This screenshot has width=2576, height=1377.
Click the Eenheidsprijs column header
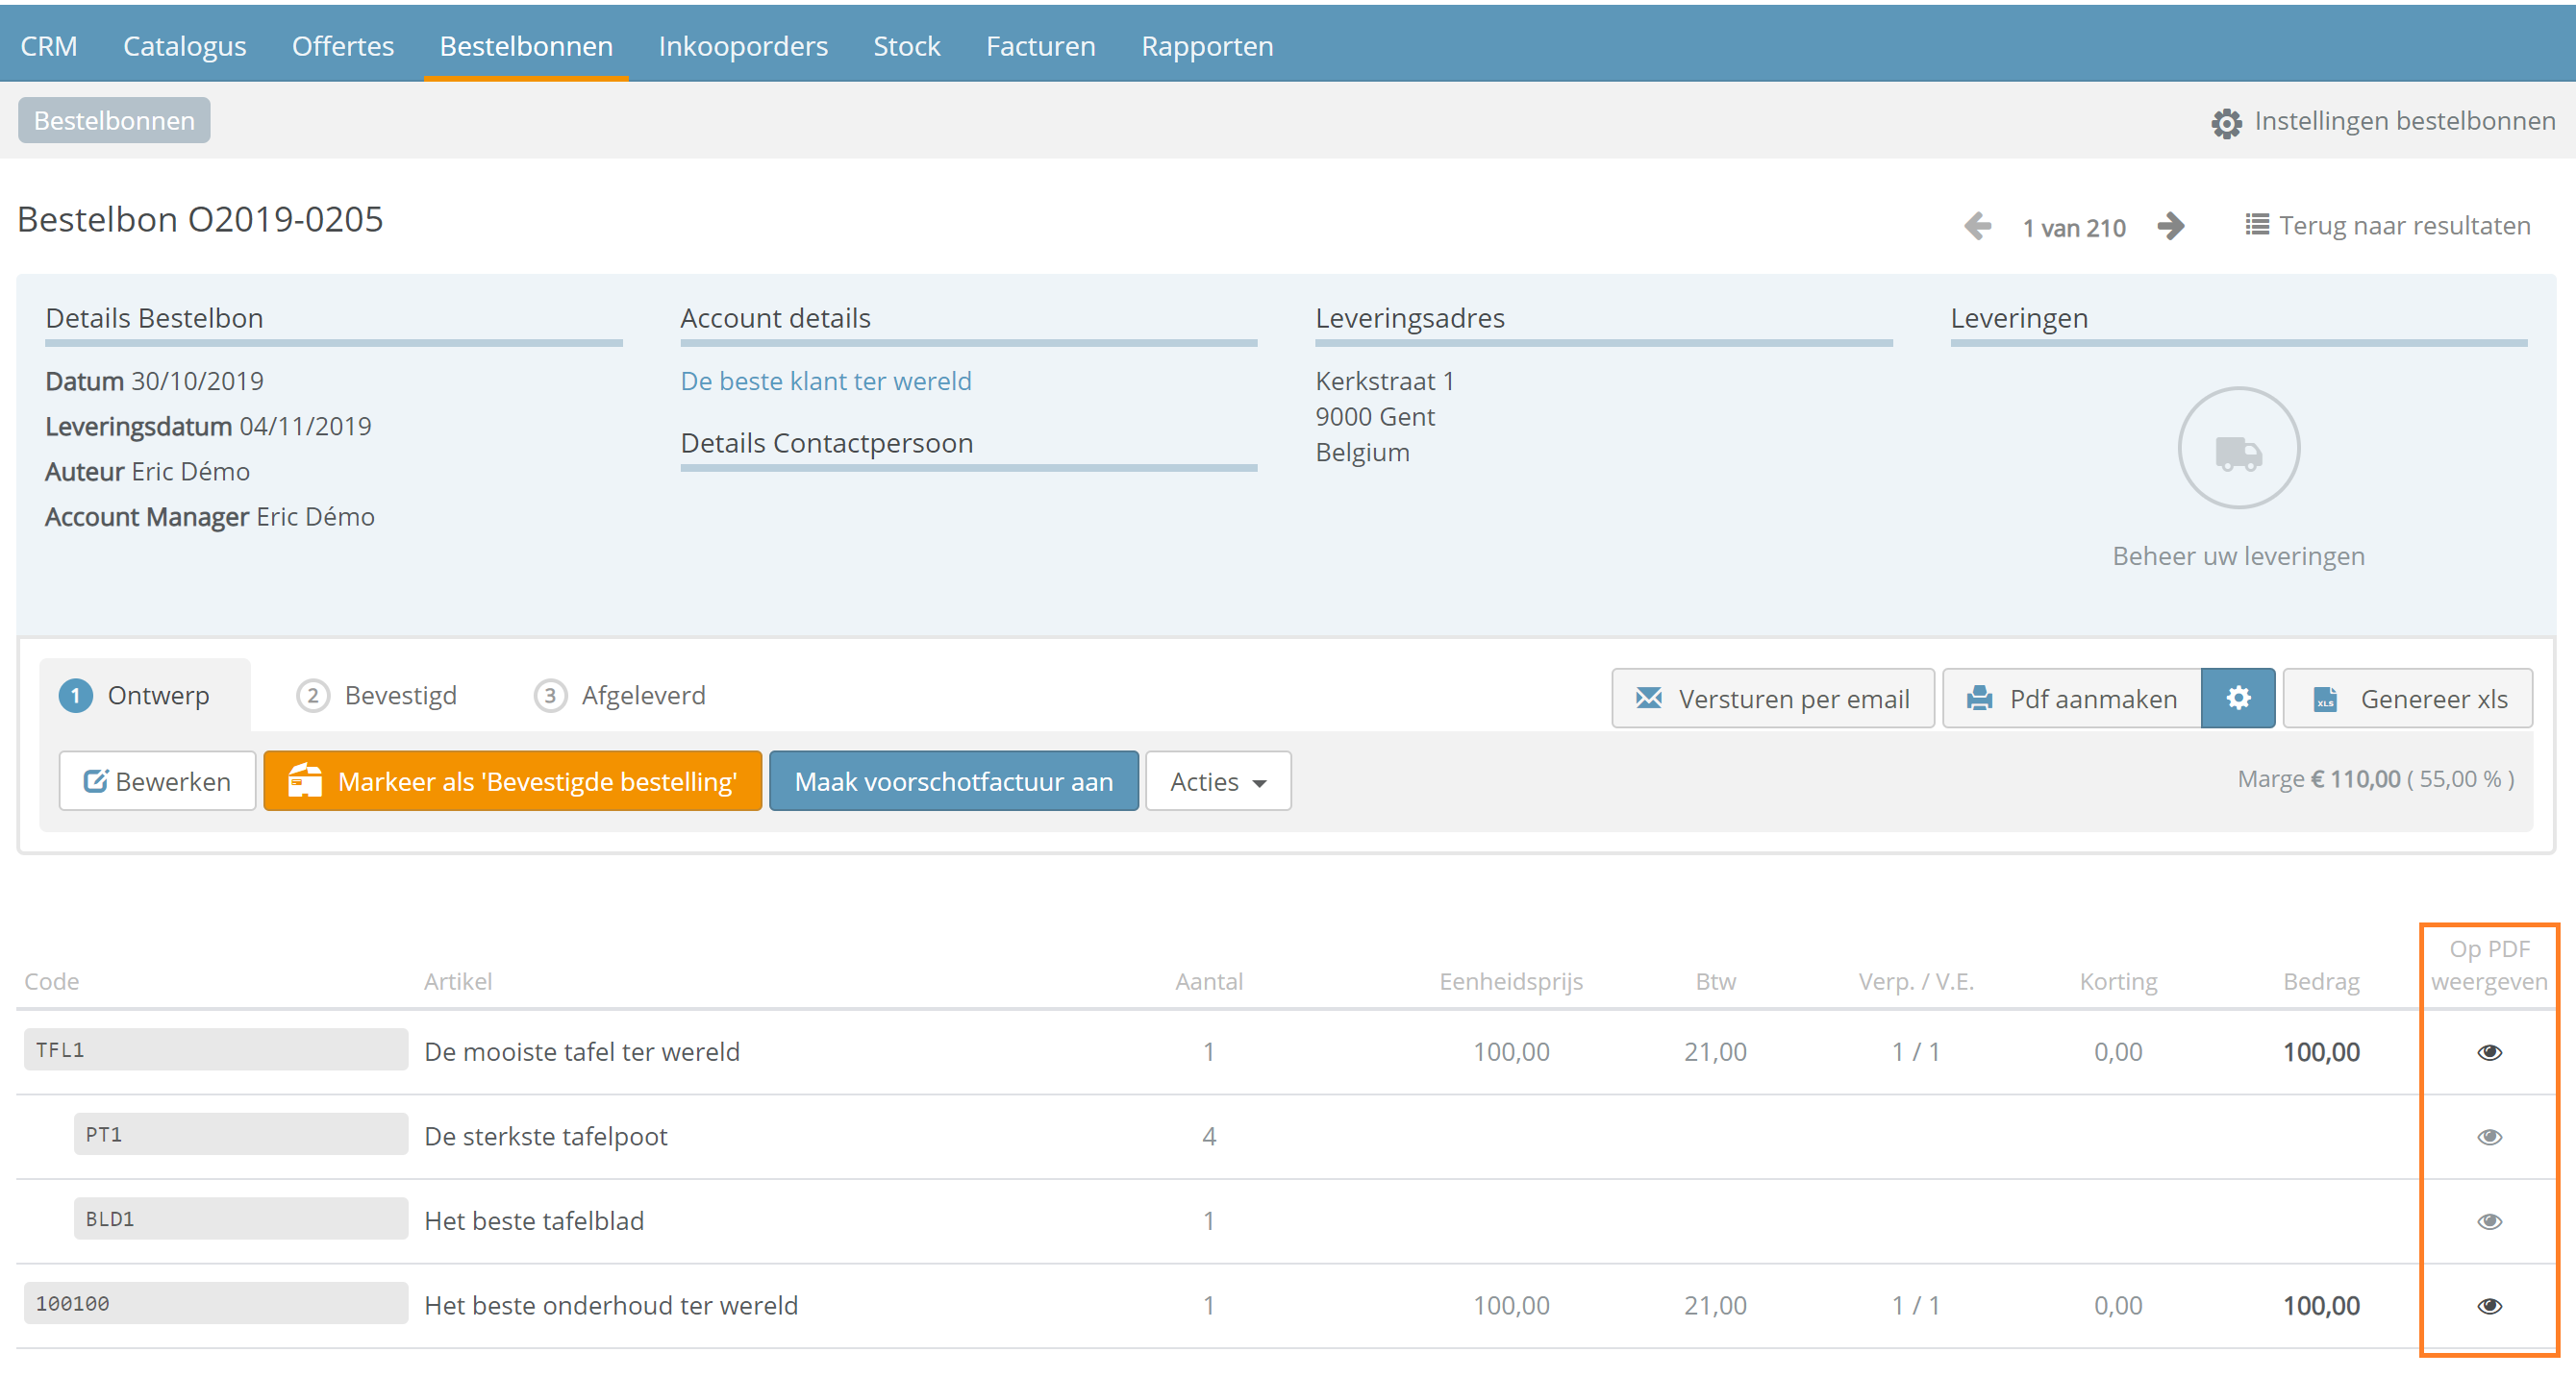click(1511, 981)
